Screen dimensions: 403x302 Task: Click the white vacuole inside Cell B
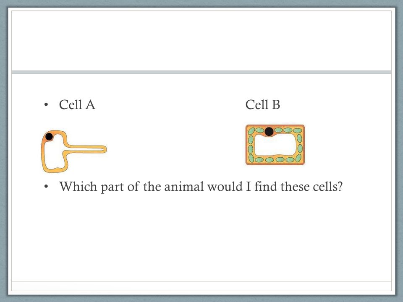pyautogui.click(x=275, y=145)
